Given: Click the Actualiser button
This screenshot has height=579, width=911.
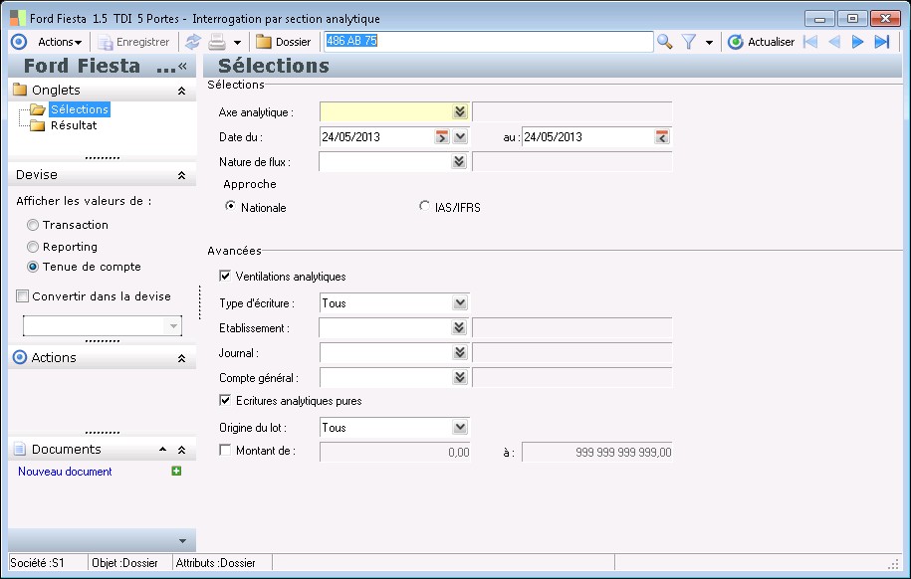Looking at the screenshot, I should click(x=762, y=42).
